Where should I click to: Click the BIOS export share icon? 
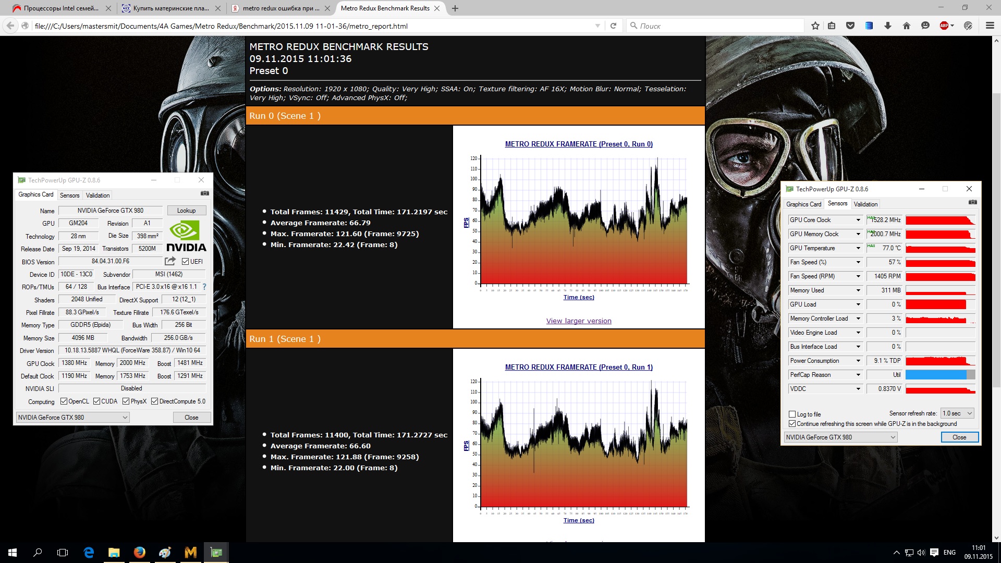pyautogui.click(x=170, y=261)
